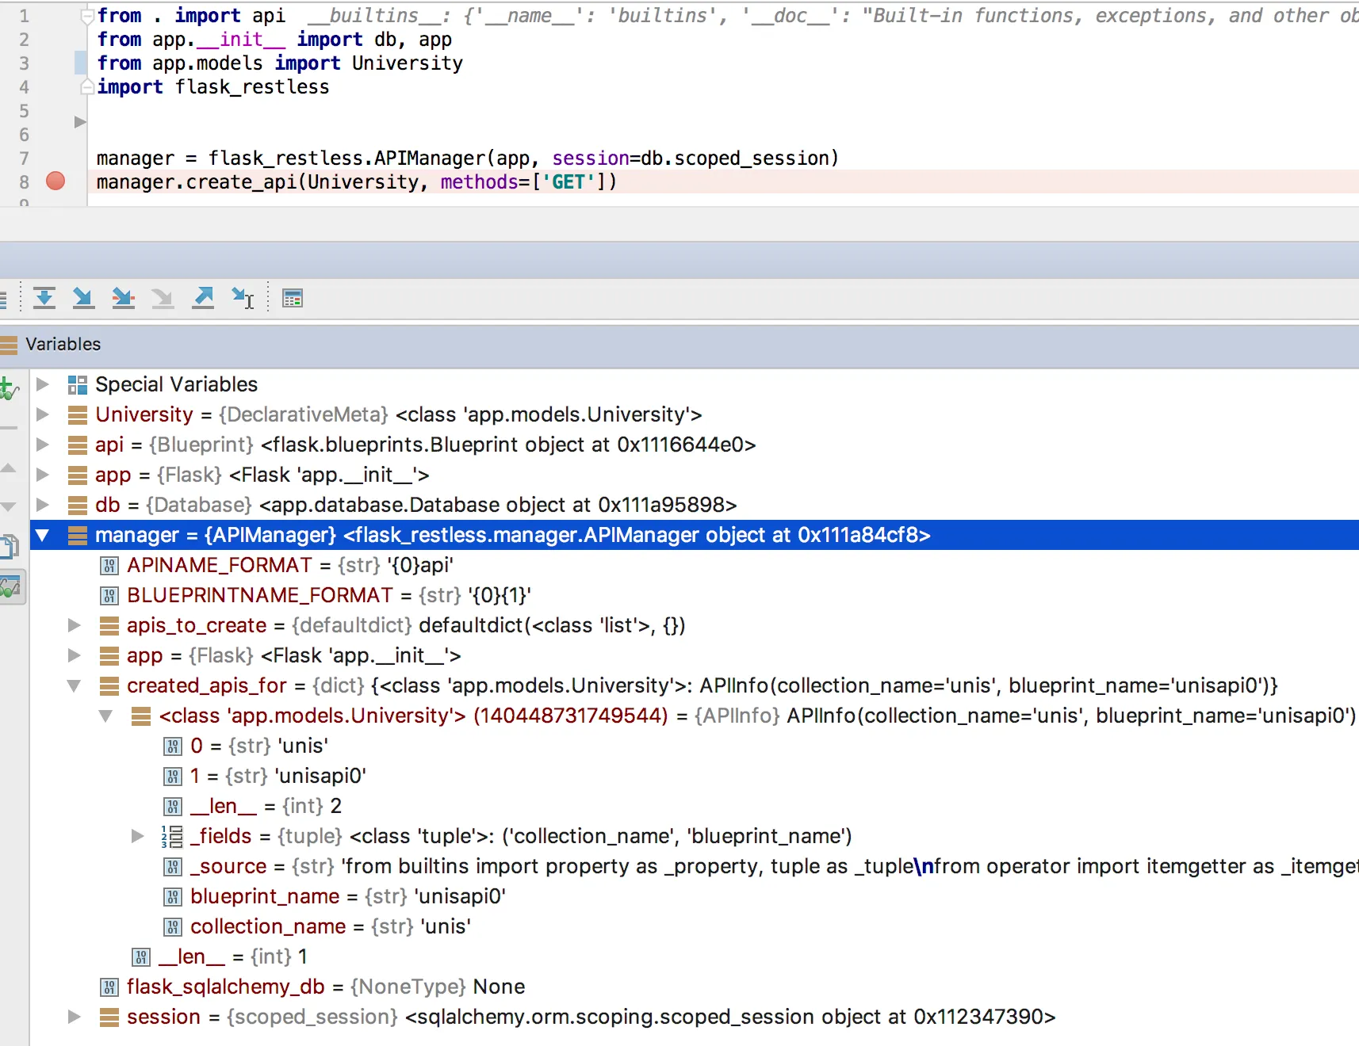The height and width of the screenshot is (1046, 1359).
Task: Toggle the Show Watches glasses icon
Action: (x=10, y=587)
